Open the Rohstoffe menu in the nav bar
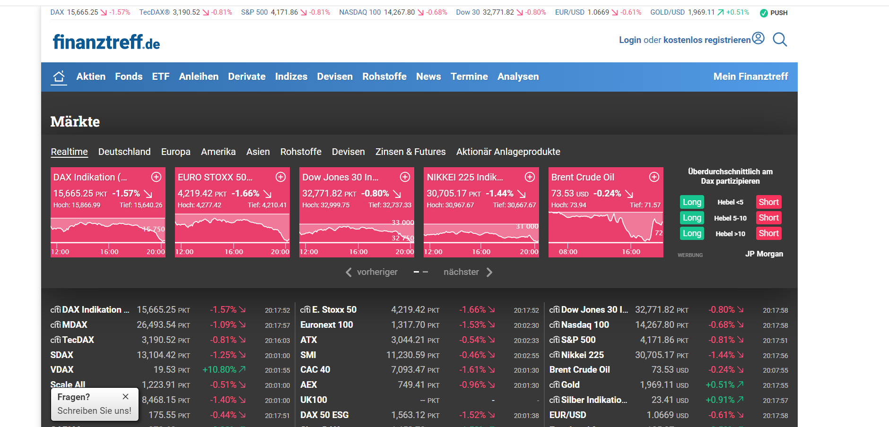The height and width of the screenshot is (427, 889). (384, 77)
